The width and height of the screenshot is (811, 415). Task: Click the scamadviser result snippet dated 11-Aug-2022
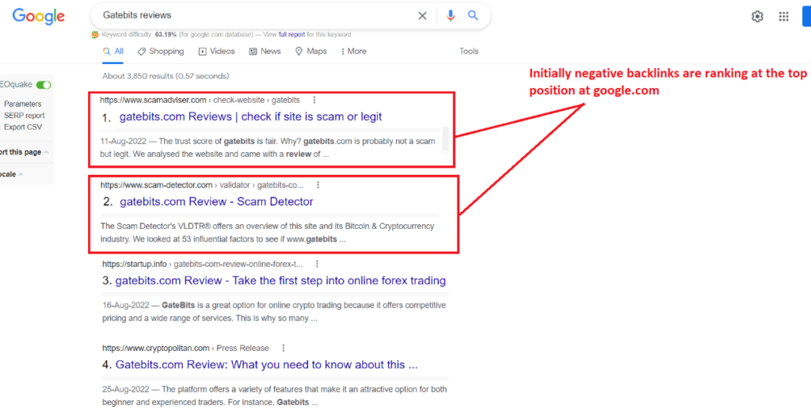[x=268, y=147]
